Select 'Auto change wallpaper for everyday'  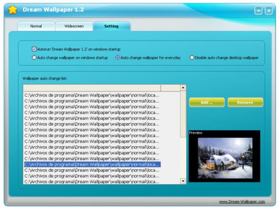tap(118, 58)
